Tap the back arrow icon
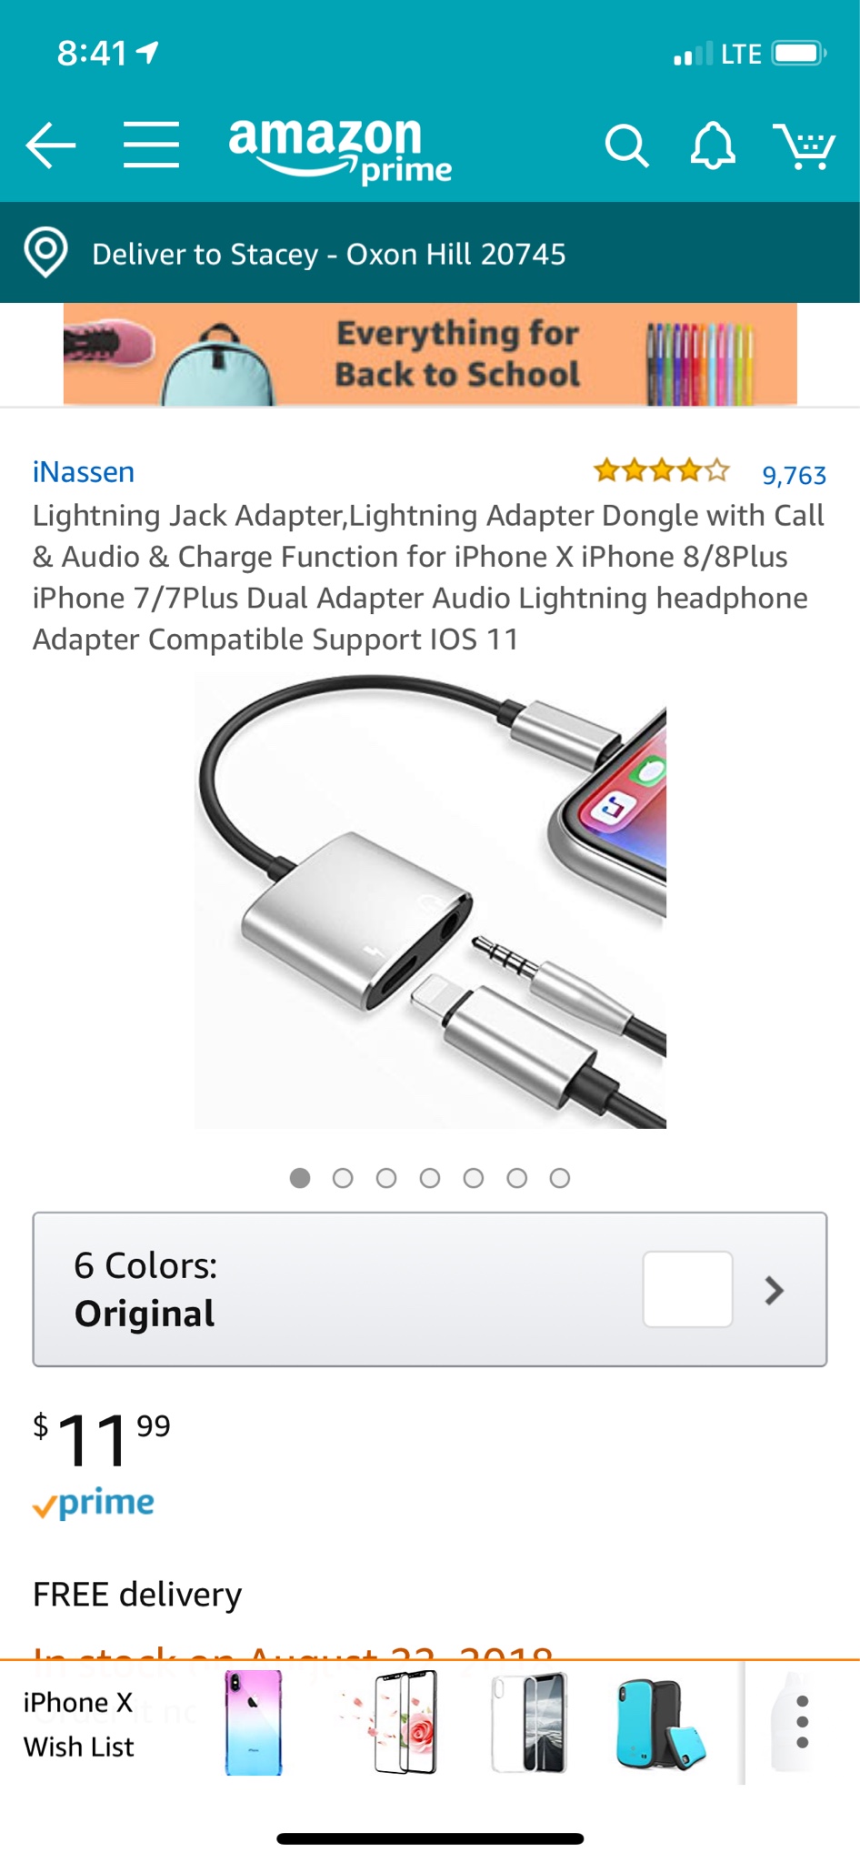The image size is (860, 1863). click(x=50, y=146)
